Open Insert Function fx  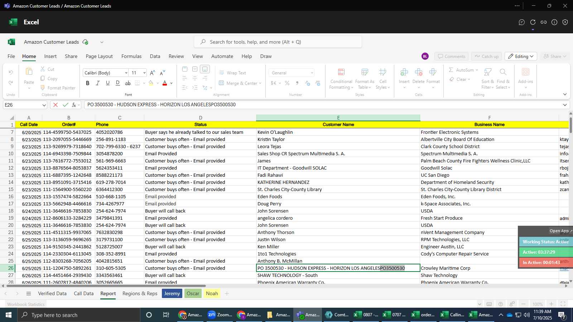(74, 105)
